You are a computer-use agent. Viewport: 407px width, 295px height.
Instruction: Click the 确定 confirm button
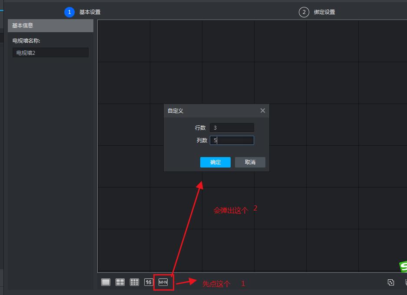click(x=215, y=162)
